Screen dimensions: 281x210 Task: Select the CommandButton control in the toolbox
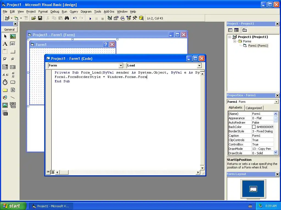13,52
